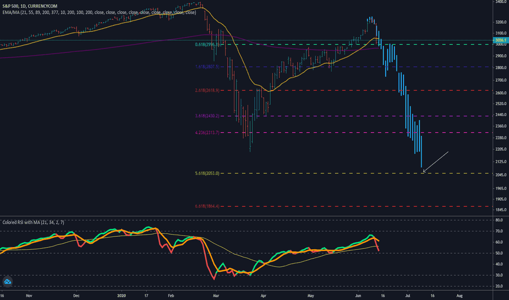This screenshot has width=509, height=300.
Task: Click the current price label 3036.1
Action: (500, 40)
